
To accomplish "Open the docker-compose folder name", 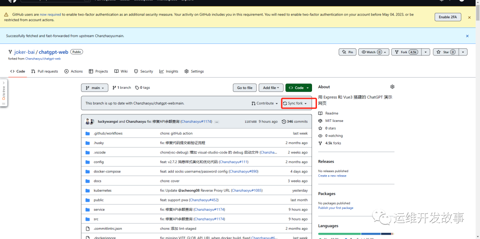I will point(107,172).
